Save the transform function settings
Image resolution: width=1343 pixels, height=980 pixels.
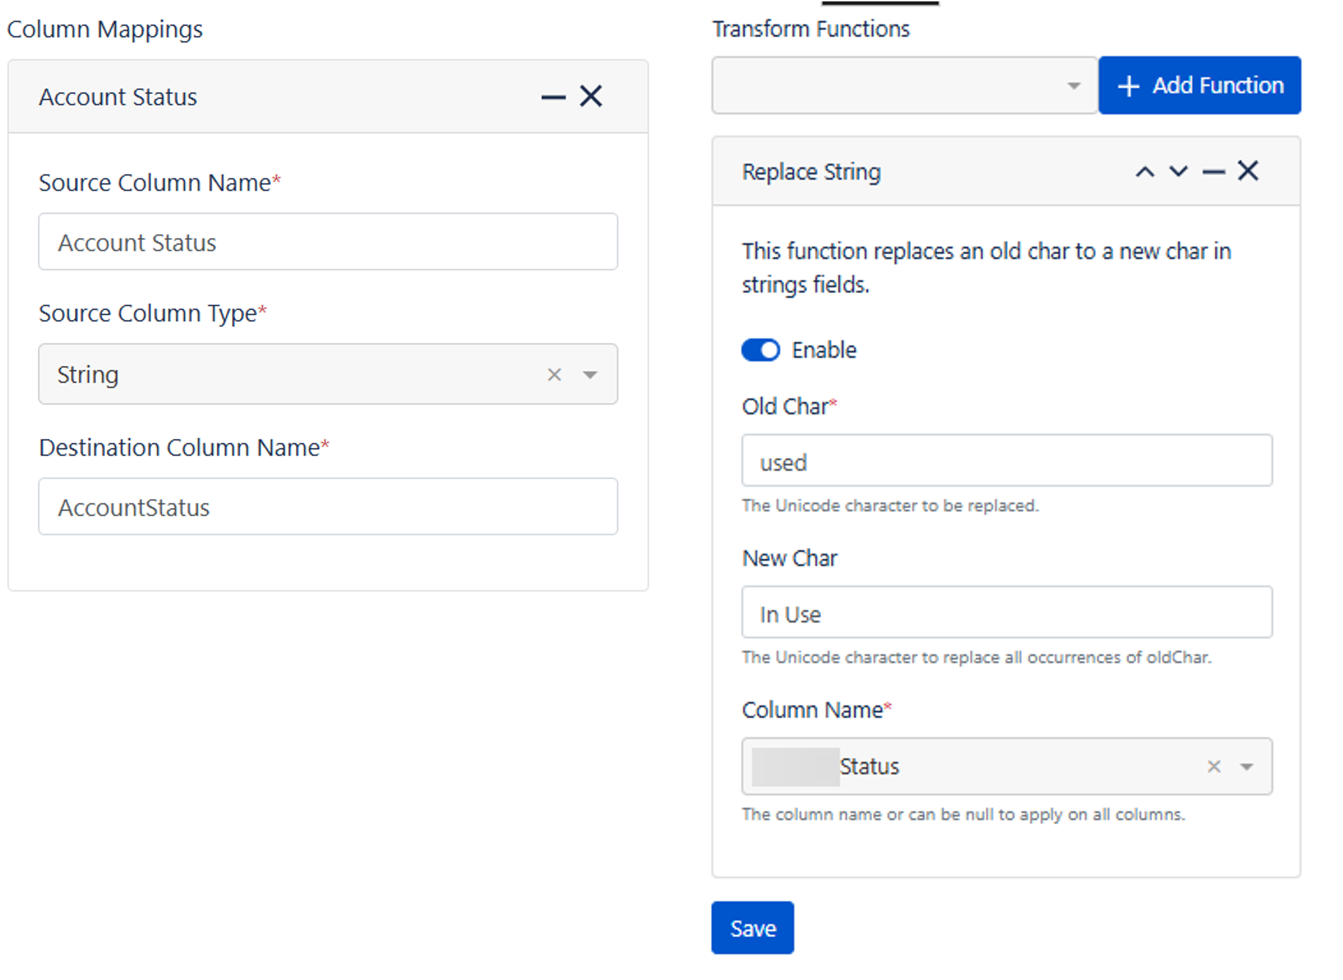[752, 928]
